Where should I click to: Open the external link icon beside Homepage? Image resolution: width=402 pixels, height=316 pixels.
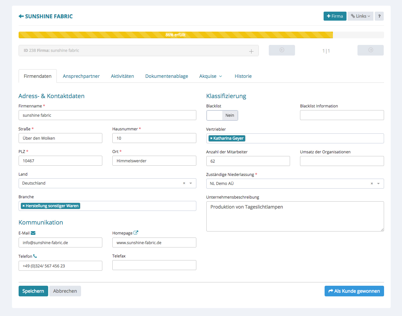pos(136,233)
